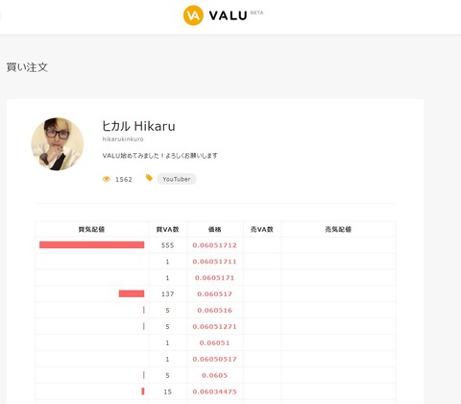Select the price 0.06051712 row

pos(215,245)
